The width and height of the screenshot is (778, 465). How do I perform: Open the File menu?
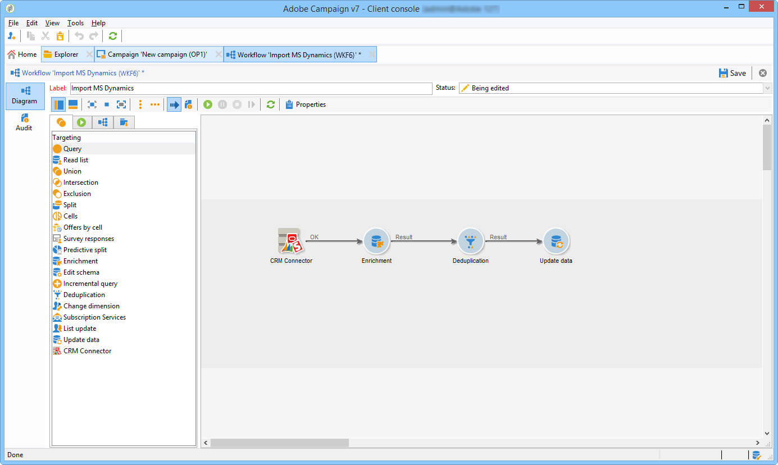pos(13,23)
